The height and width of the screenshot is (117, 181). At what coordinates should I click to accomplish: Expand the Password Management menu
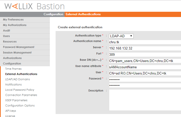[19, 47]
